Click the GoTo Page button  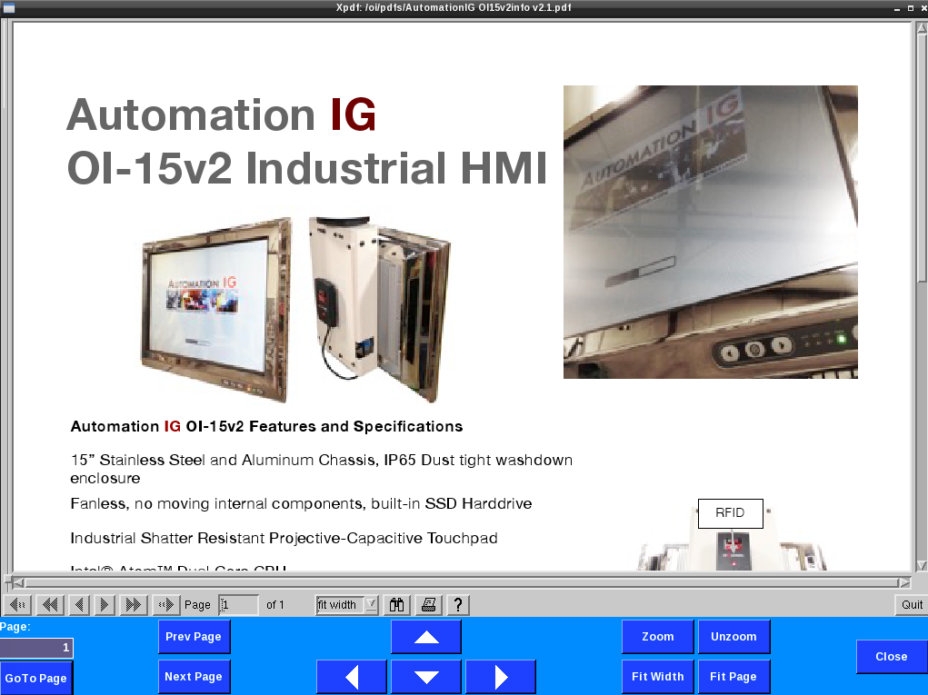click(36, 678)
